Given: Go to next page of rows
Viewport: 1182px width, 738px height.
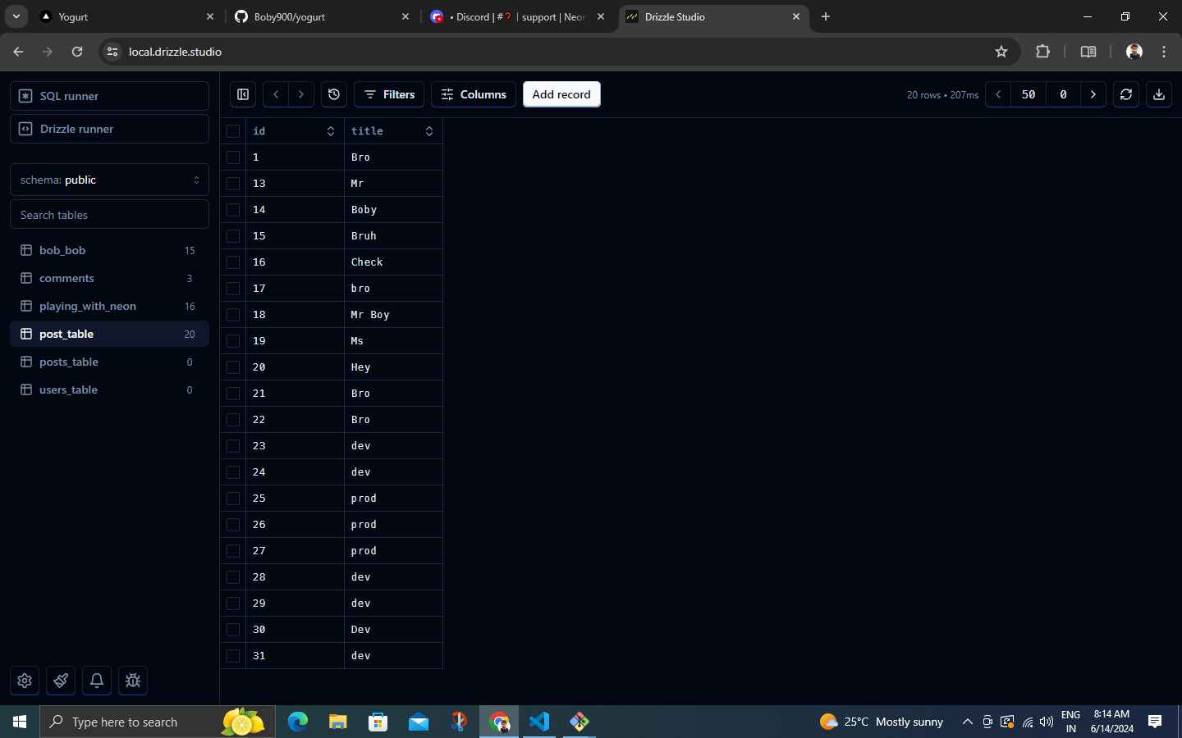Looking at the screenshot, I should click(x=1093, y=94).
